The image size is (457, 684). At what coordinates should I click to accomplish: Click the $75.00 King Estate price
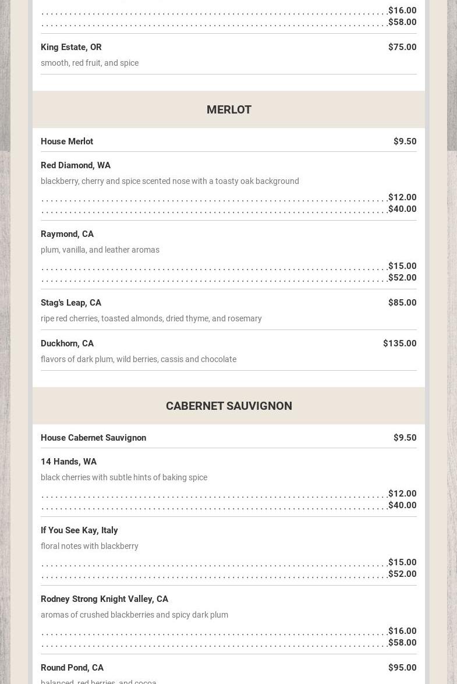(x=402, y=47)
